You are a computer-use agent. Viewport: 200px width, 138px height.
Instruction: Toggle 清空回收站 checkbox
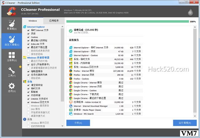pos(28,85)
